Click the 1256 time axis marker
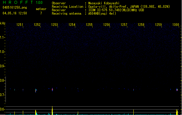 coord(106,25)
